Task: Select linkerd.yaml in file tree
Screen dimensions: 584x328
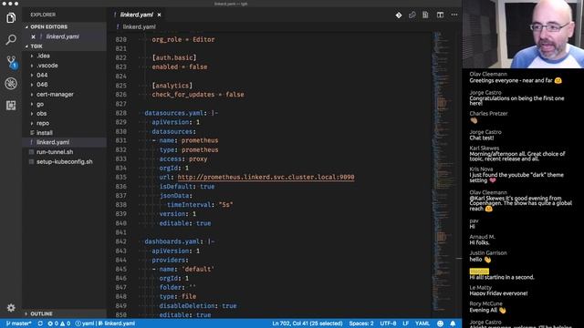Action: (x=53, y=142)
